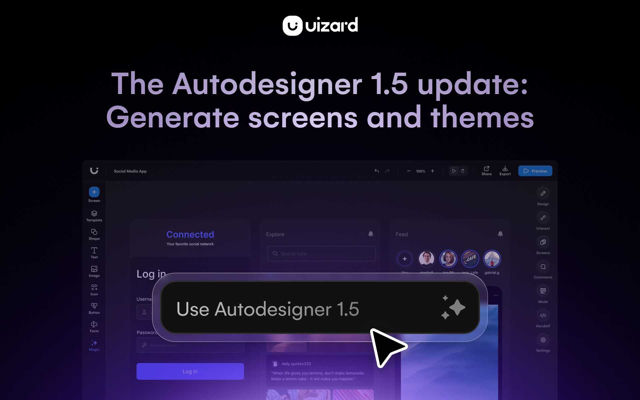Image resolution: width=640 pixels, height=400 pixels.
Task: Select the Icon tool in sidebar
Action: 94,289
